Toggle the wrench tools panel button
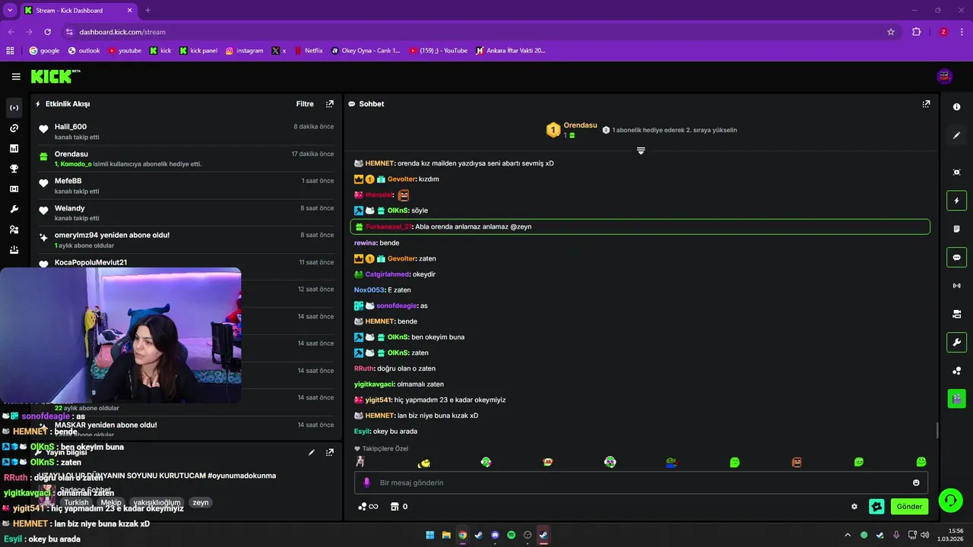The width and height of the screenshot is (973, 547). pyautogui.click(x=956, y=342)
